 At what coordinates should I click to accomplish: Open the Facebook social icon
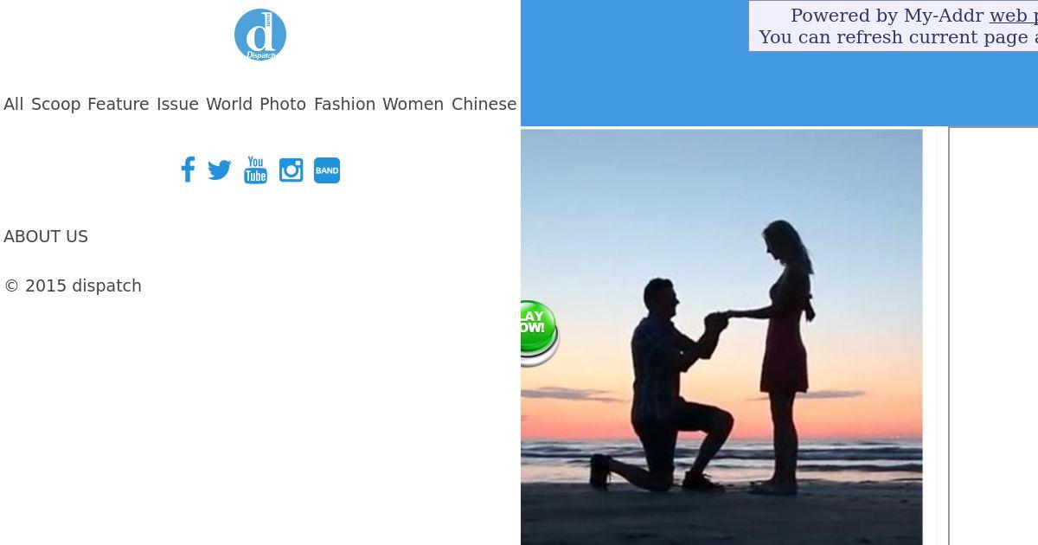188,170
